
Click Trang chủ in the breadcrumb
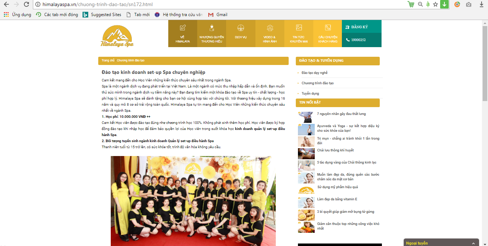(108, 61)
